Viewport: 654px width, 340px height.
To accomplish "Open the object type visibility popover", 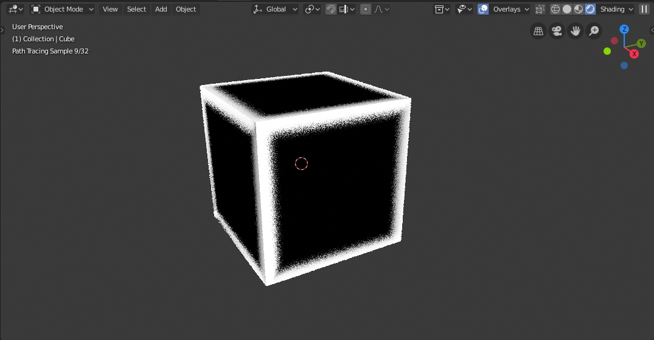I will 464,9.
